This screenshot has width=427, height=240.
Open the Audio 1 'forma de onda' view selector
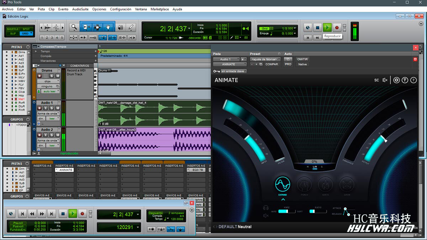coord(48,113)
